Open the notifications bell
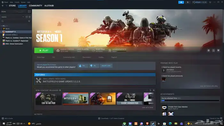 tap(188, 2)
